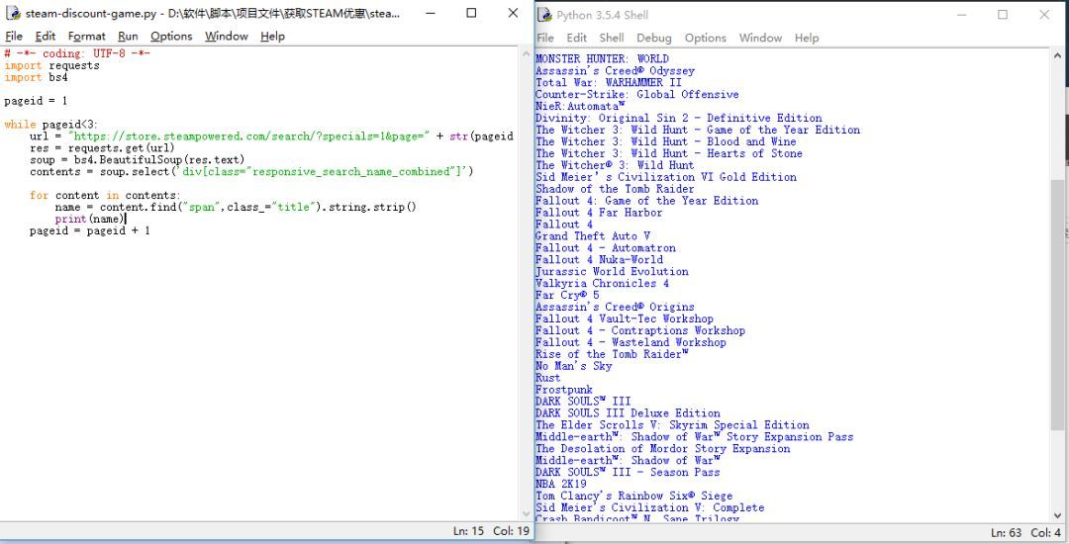The height and width of the screenshot is (544, 1069).
Task: Open Help menu in Python Shell
Action: click(x=807, y=39)
